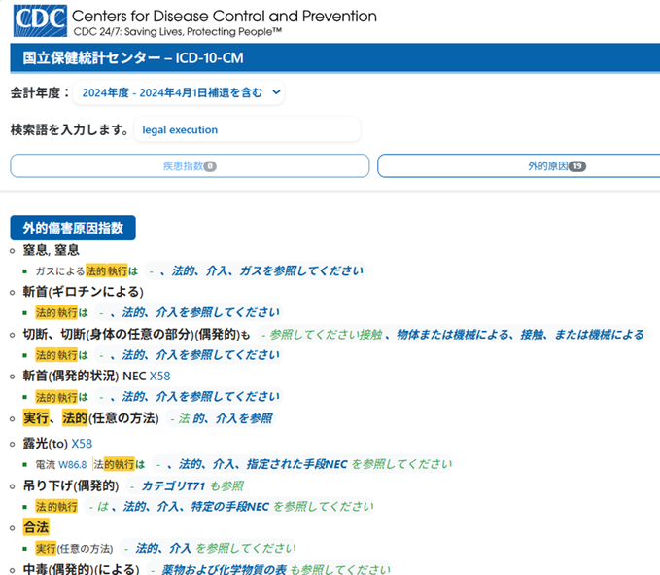
Task: Click the 外的傷害原因指数 heading button
Action: tap(73, 228)
